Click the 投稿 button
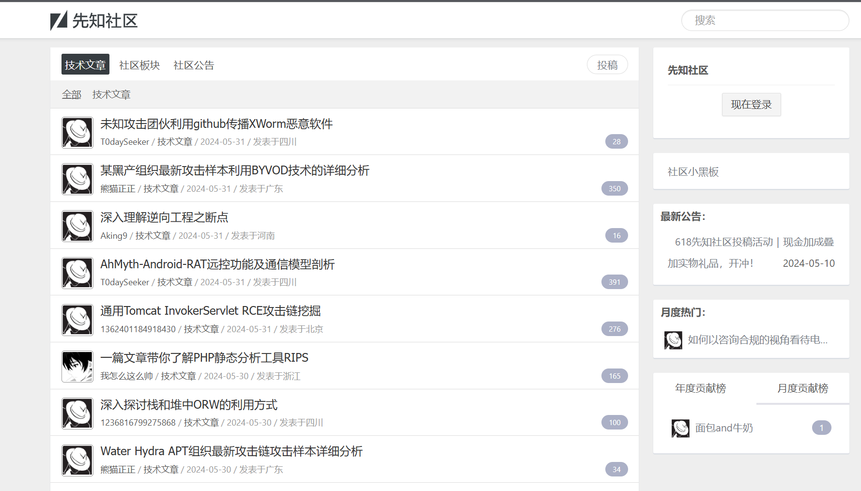This screenshot has width=861, height=491. [x=607, y=65]
